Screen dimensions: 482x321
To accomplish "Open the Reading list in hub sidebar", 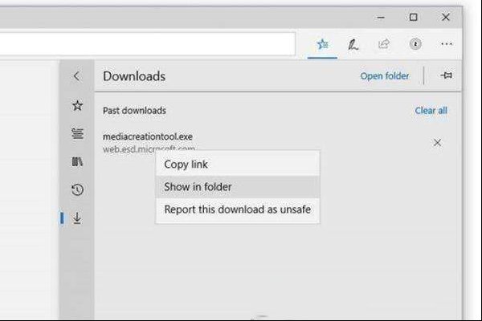I will (x=77, y=133).
